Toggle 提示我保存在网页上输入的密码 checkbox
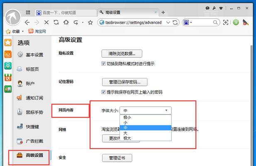The width and height of the screenshot is (256, 166). pyautogui.click(x=103, y=92)
